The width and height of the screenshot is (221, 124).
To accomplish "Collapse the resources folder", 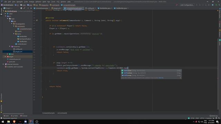I will [x=10, y=46].
